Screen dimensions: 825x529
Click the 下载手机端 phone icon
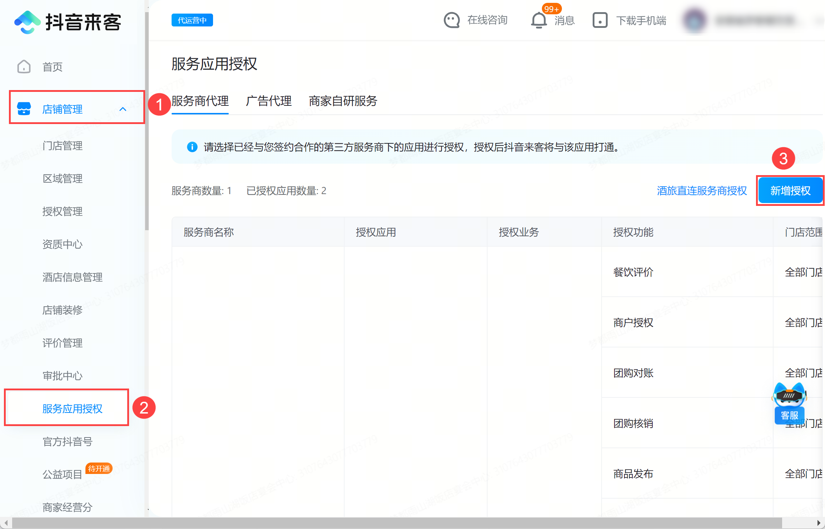600,20
